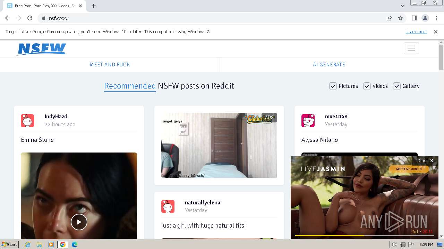Open Microsoft Edge from taskbar

[75, 245]
